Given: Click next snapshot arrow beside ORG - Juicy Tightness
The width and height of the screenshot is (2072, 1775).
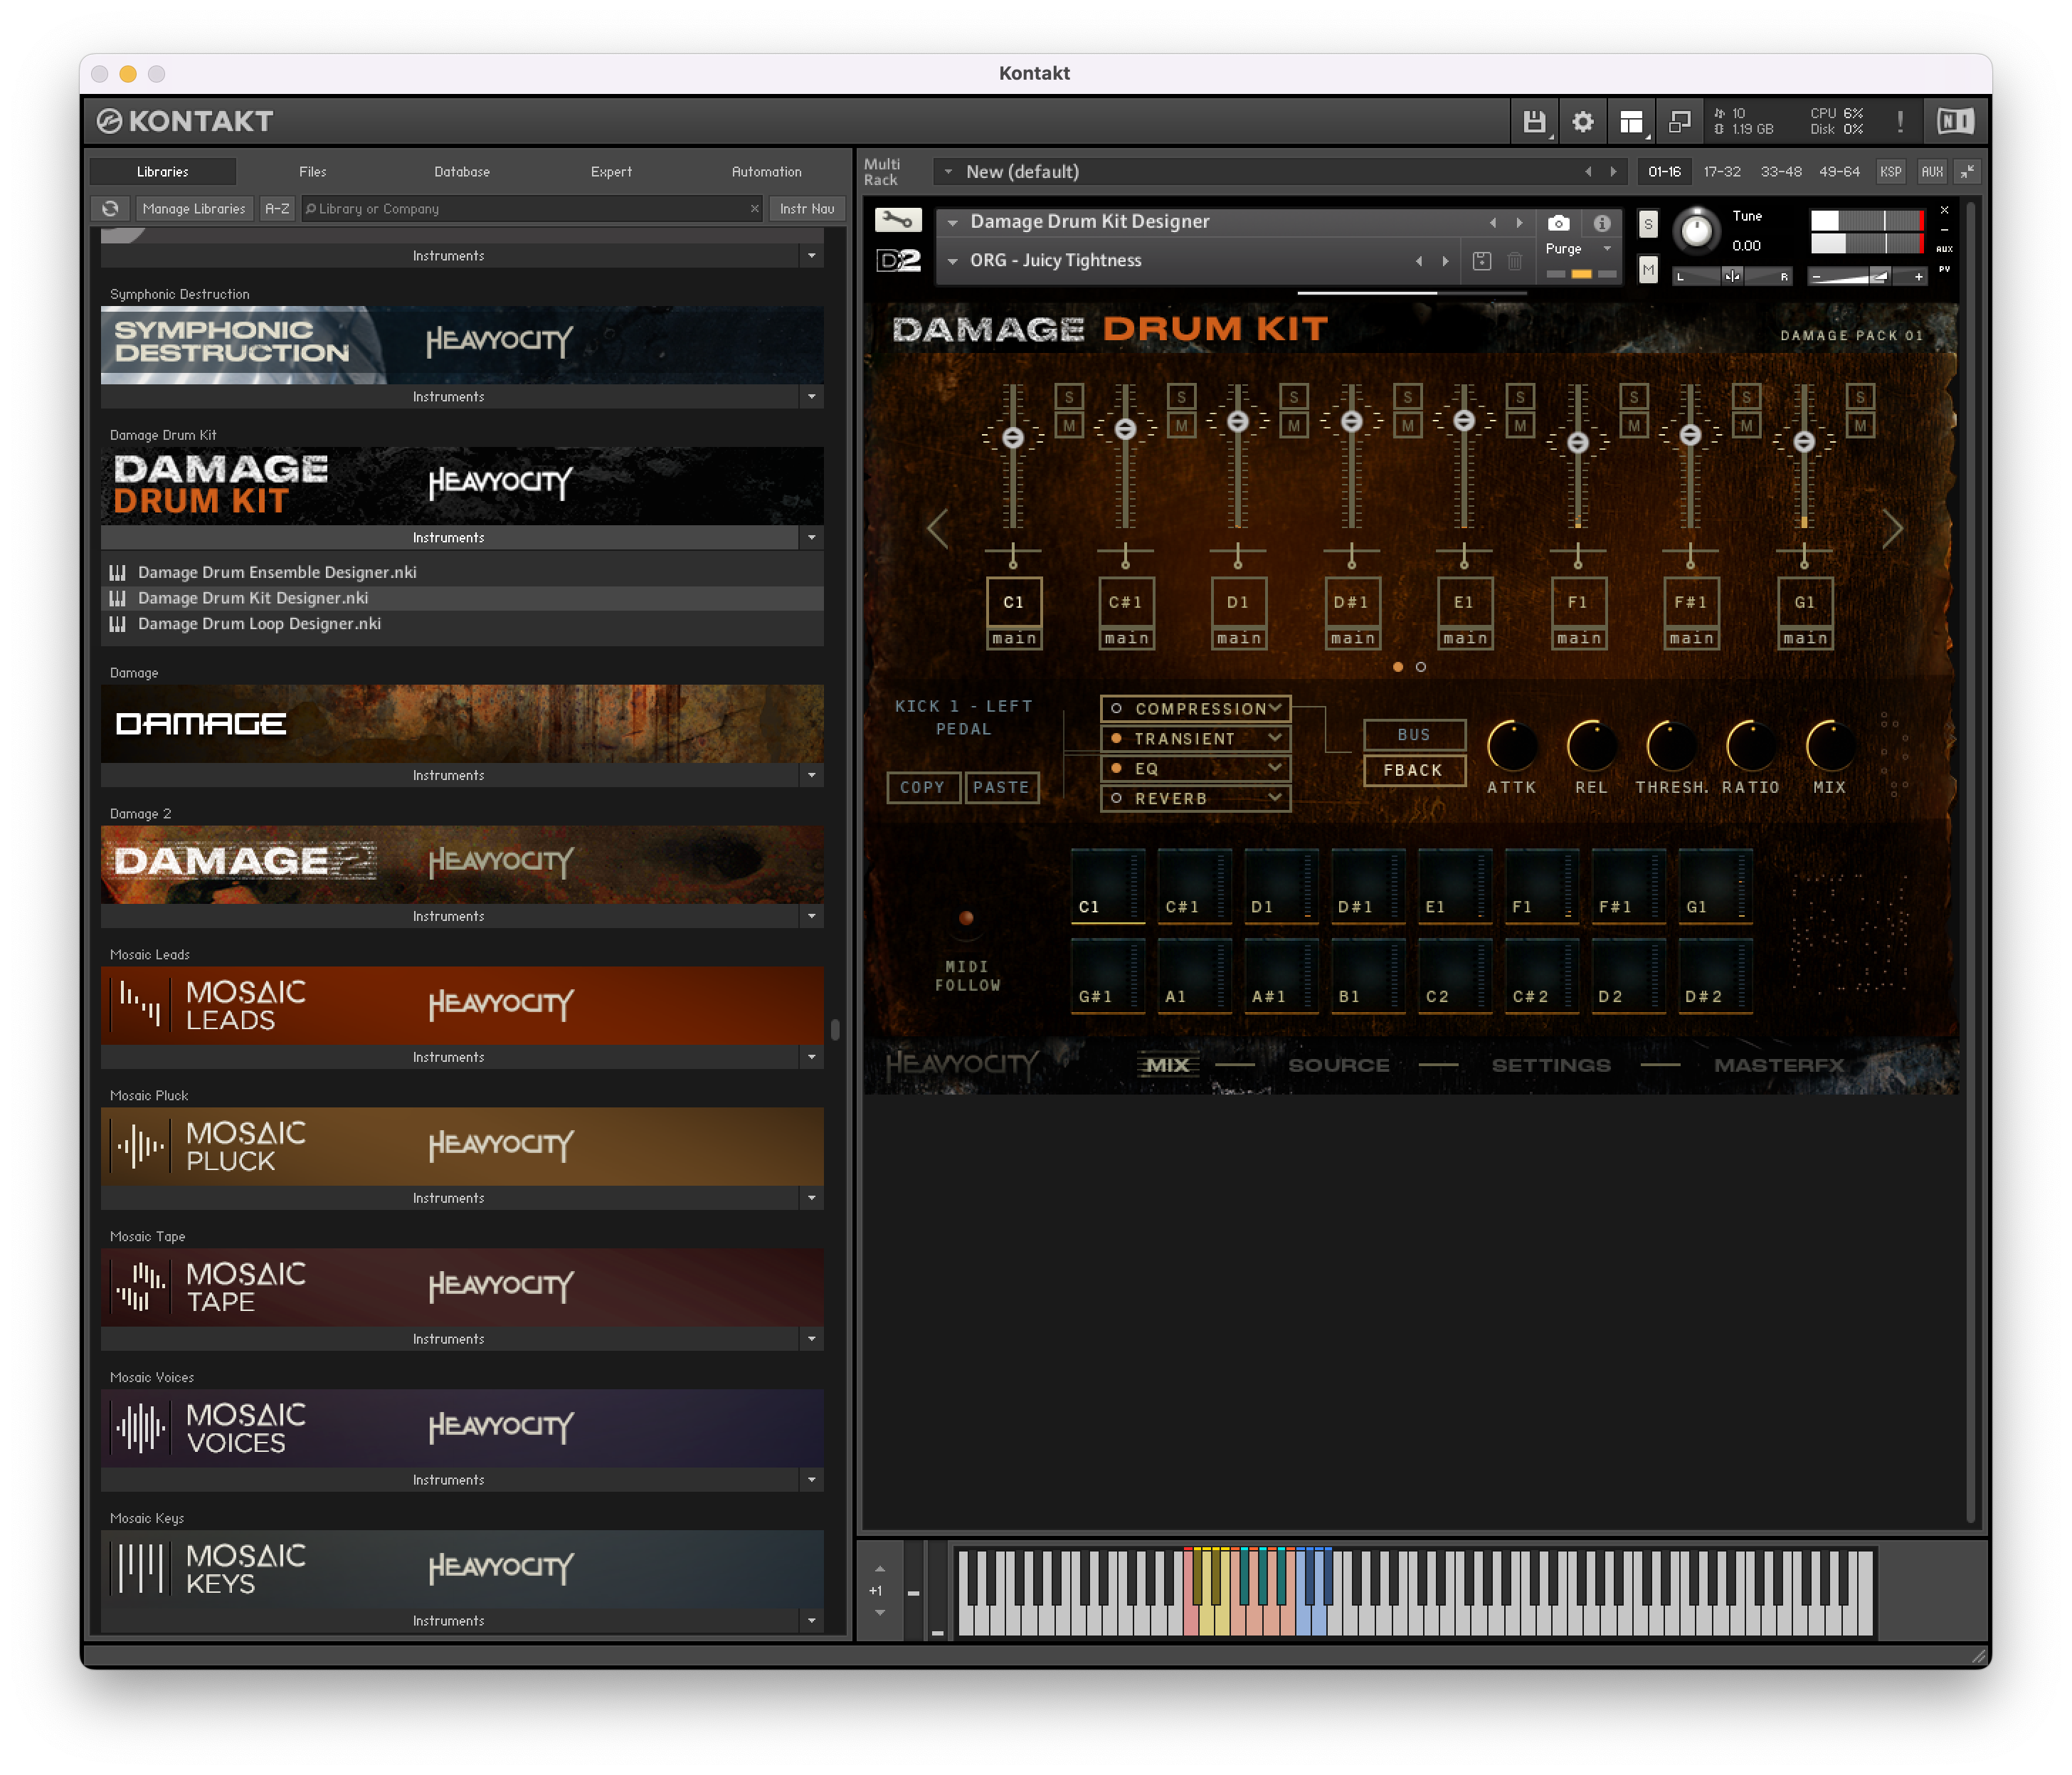Looking at the screenshot, I should tap(1445, 261).
